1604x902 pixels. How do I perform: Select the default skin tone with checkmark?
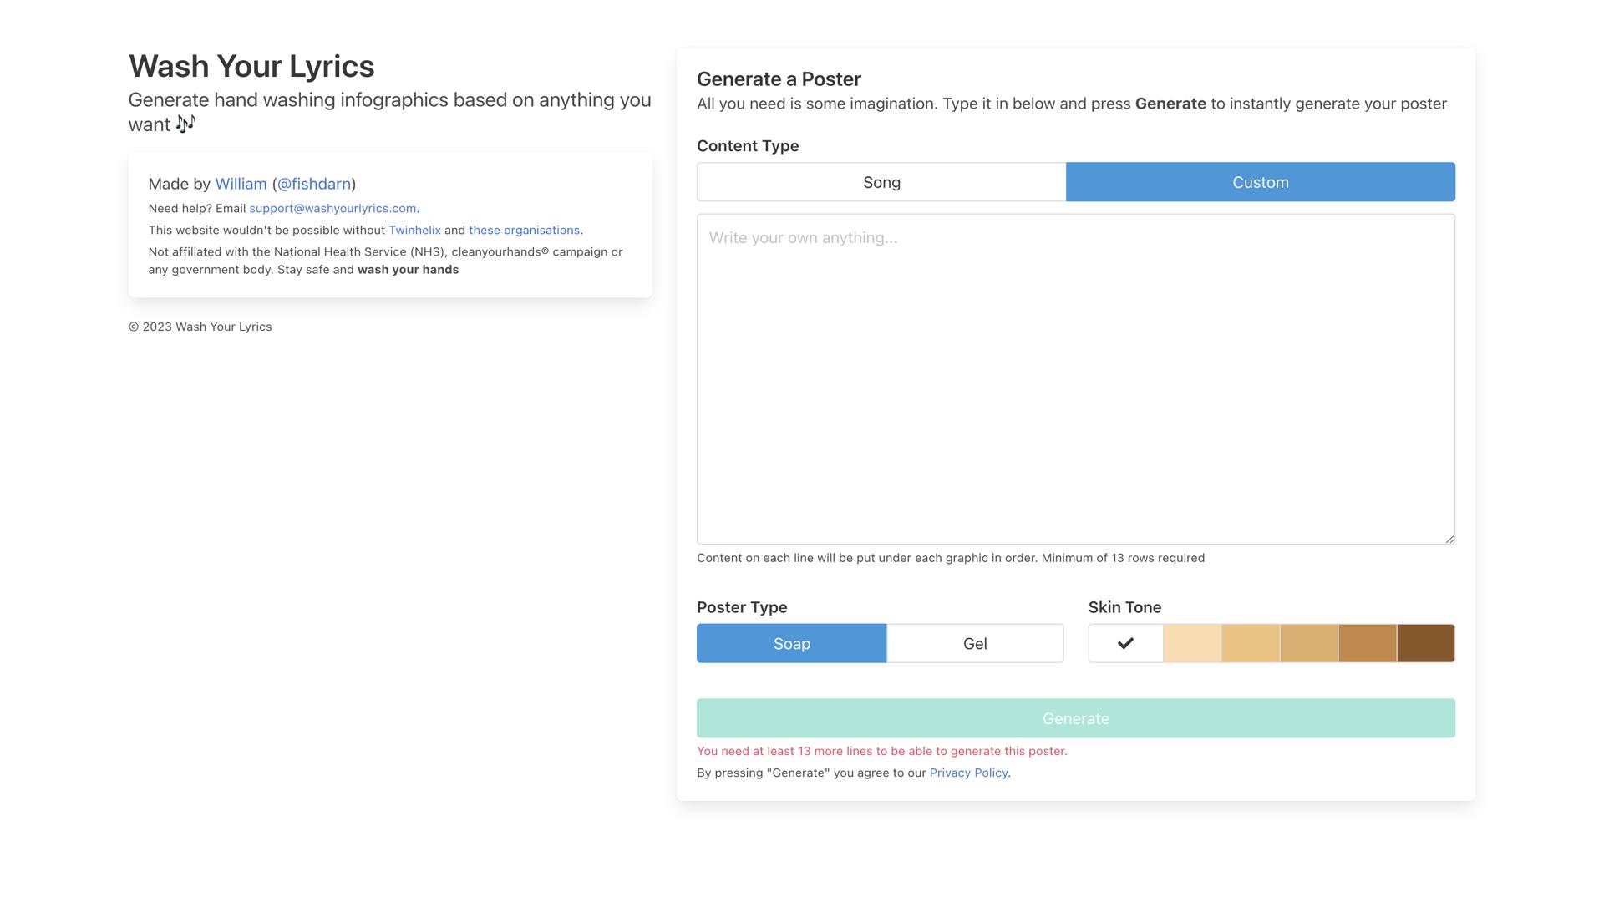coord(1125,643)
